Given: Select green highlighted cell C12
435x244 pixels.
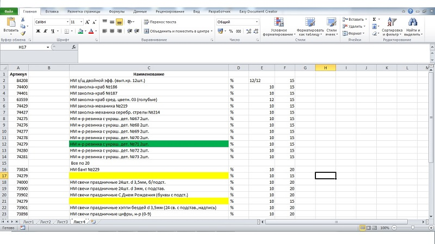Looking at the screenshot, I should point(148,144).
